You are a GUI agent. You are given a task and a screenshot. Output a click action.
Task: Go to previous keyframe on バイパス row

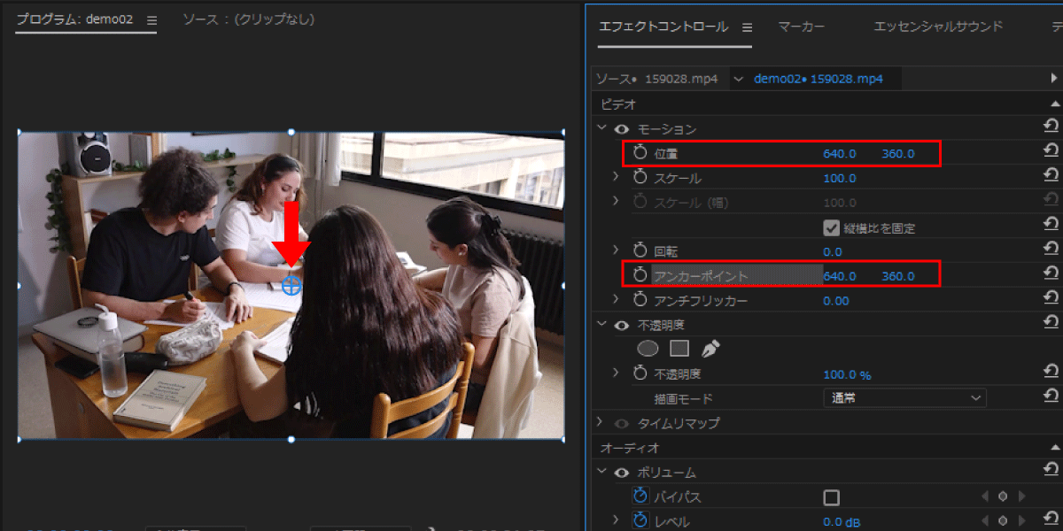coord(985,496)
